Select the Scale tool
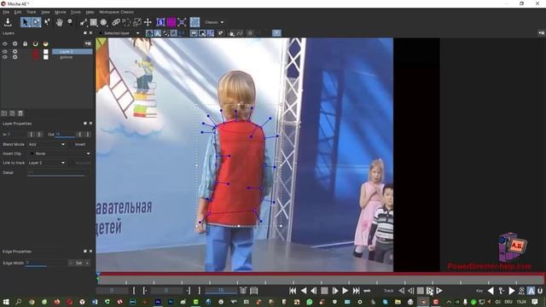Screen dimensions: 546x307 [x=137, y=22]
